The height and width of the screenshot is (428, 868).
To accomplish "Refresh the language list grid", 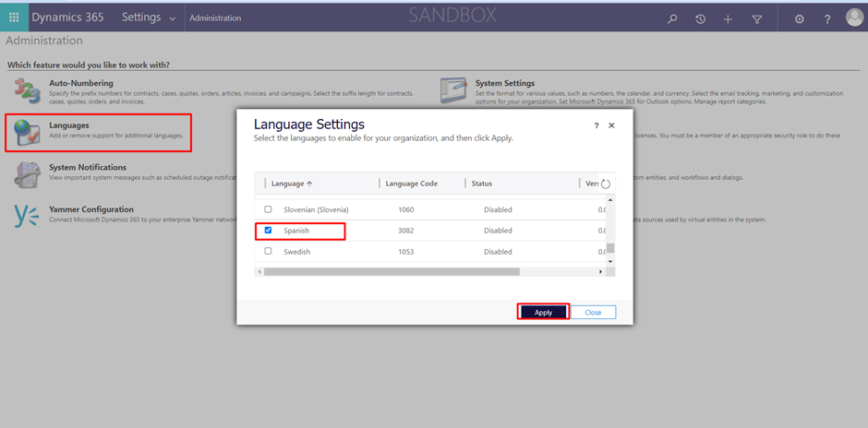I will 606,184.
